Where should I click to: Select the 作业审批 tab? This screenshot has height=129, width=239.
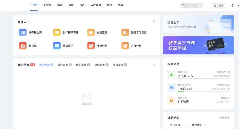pos(83,65)
